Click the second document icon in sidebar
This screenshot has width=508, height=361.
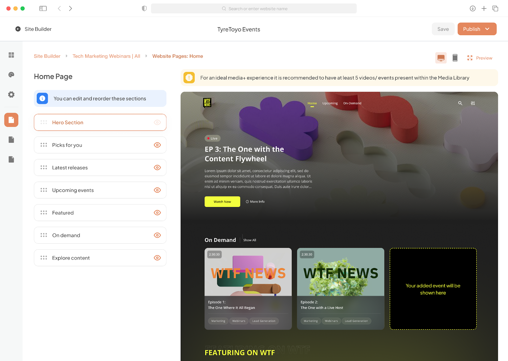(11, 140)
